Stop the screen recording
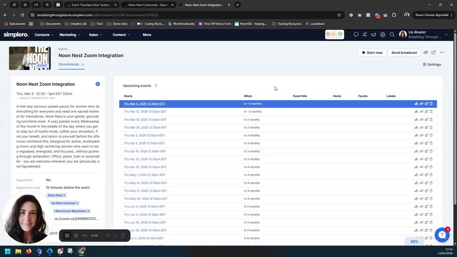Screen dimensions: 457x257 coord(67,236)
